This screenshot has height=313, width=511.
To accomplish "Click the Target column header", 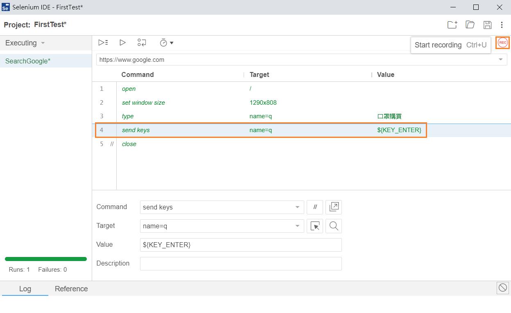I will [259, 74].
